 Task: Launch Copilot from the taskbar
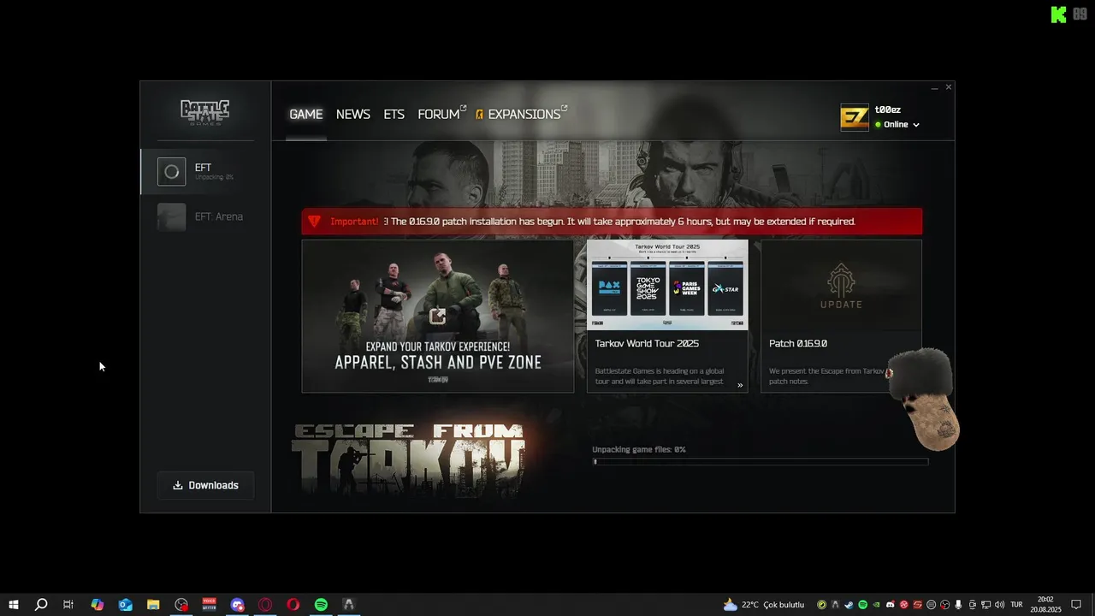coord(98,605)
